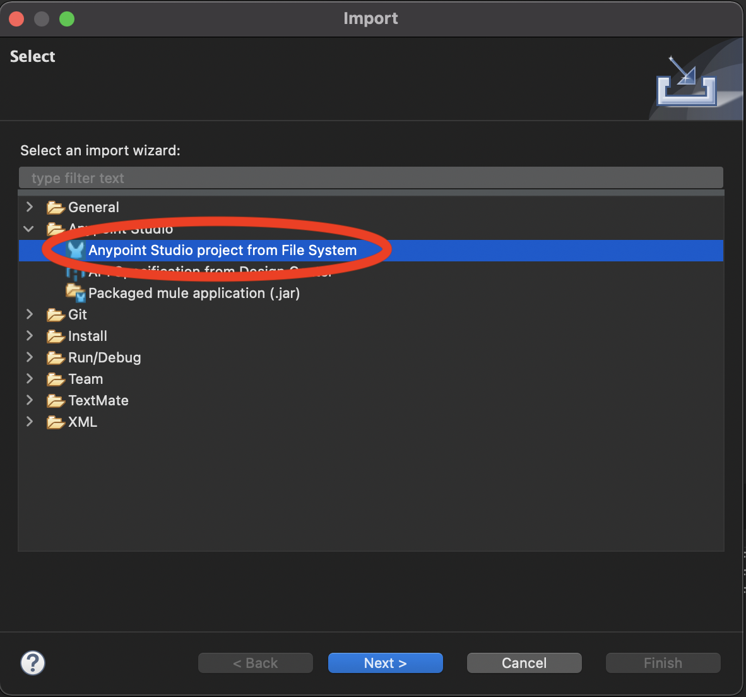
Task: Collapse the Anypoint Studio category
Action: 29,229
